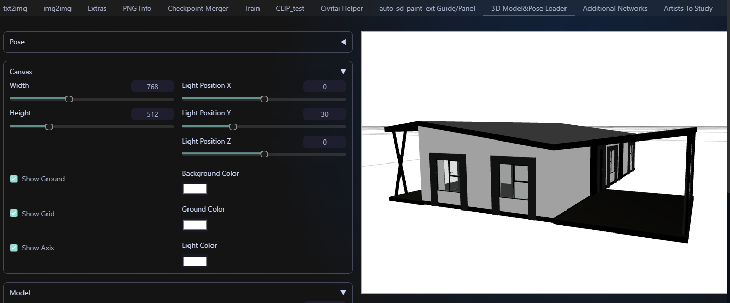Image resolution: width=730 pixels, height=303 pixels.
Task: Expand the Model section
Action: pos(343,292)
